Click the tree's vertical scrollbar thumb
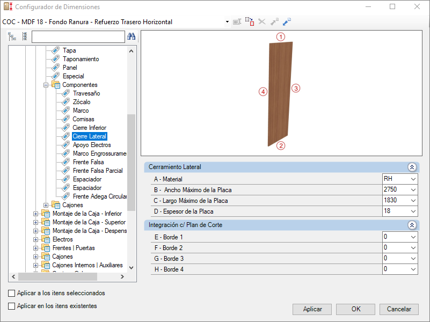This screenshot has height=322, width=430. [132, 163]
